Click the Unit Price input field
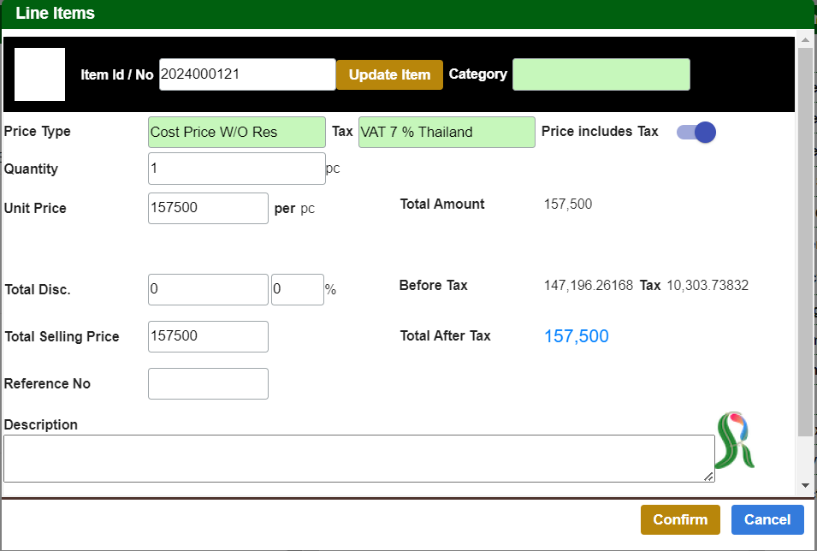Screen dimensions: 817x551 click(208, 208)
